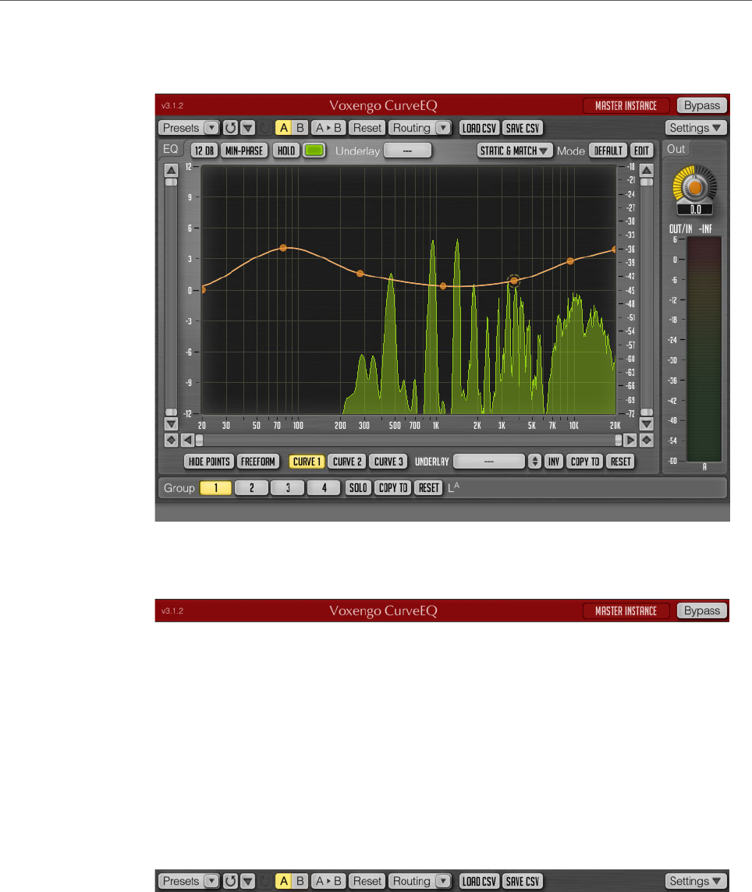Toggle HIDE POINTS button
The height and width of the screenshot is (892, 752).
tap(209, 462)
